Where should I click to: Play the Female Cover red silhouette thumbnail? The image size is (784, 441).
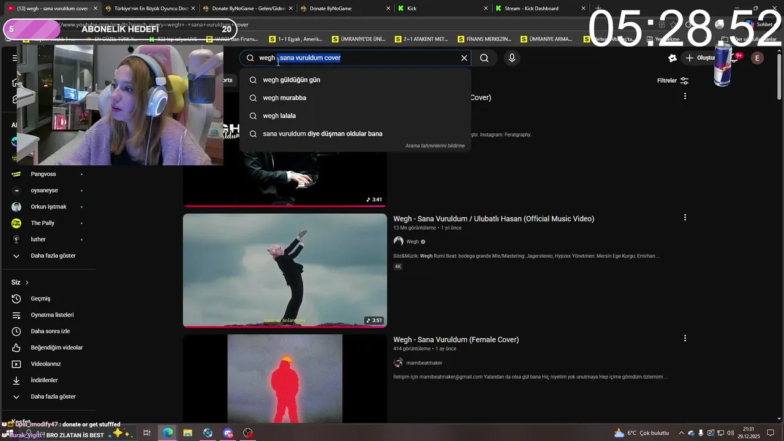285,379
